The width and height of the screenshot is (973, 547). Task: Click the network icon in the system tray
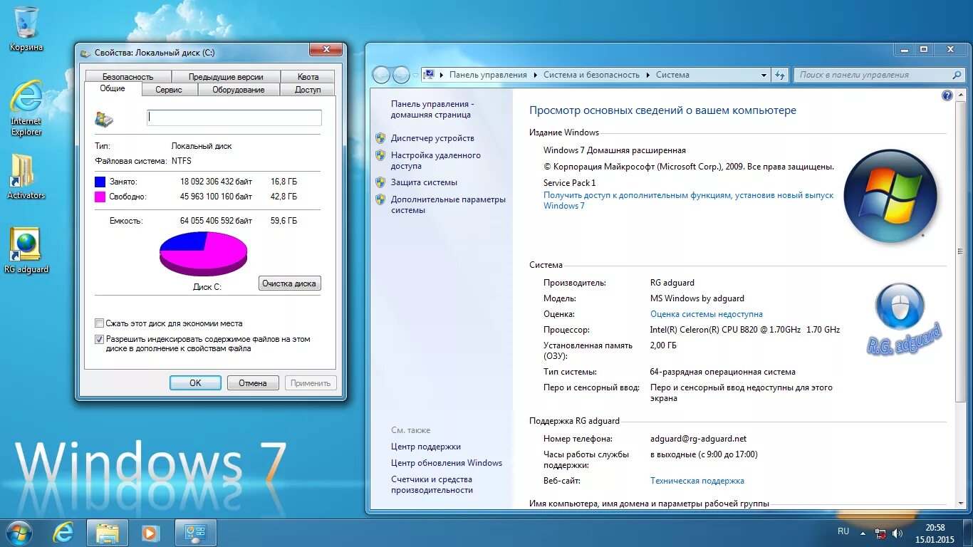point(880,533)
